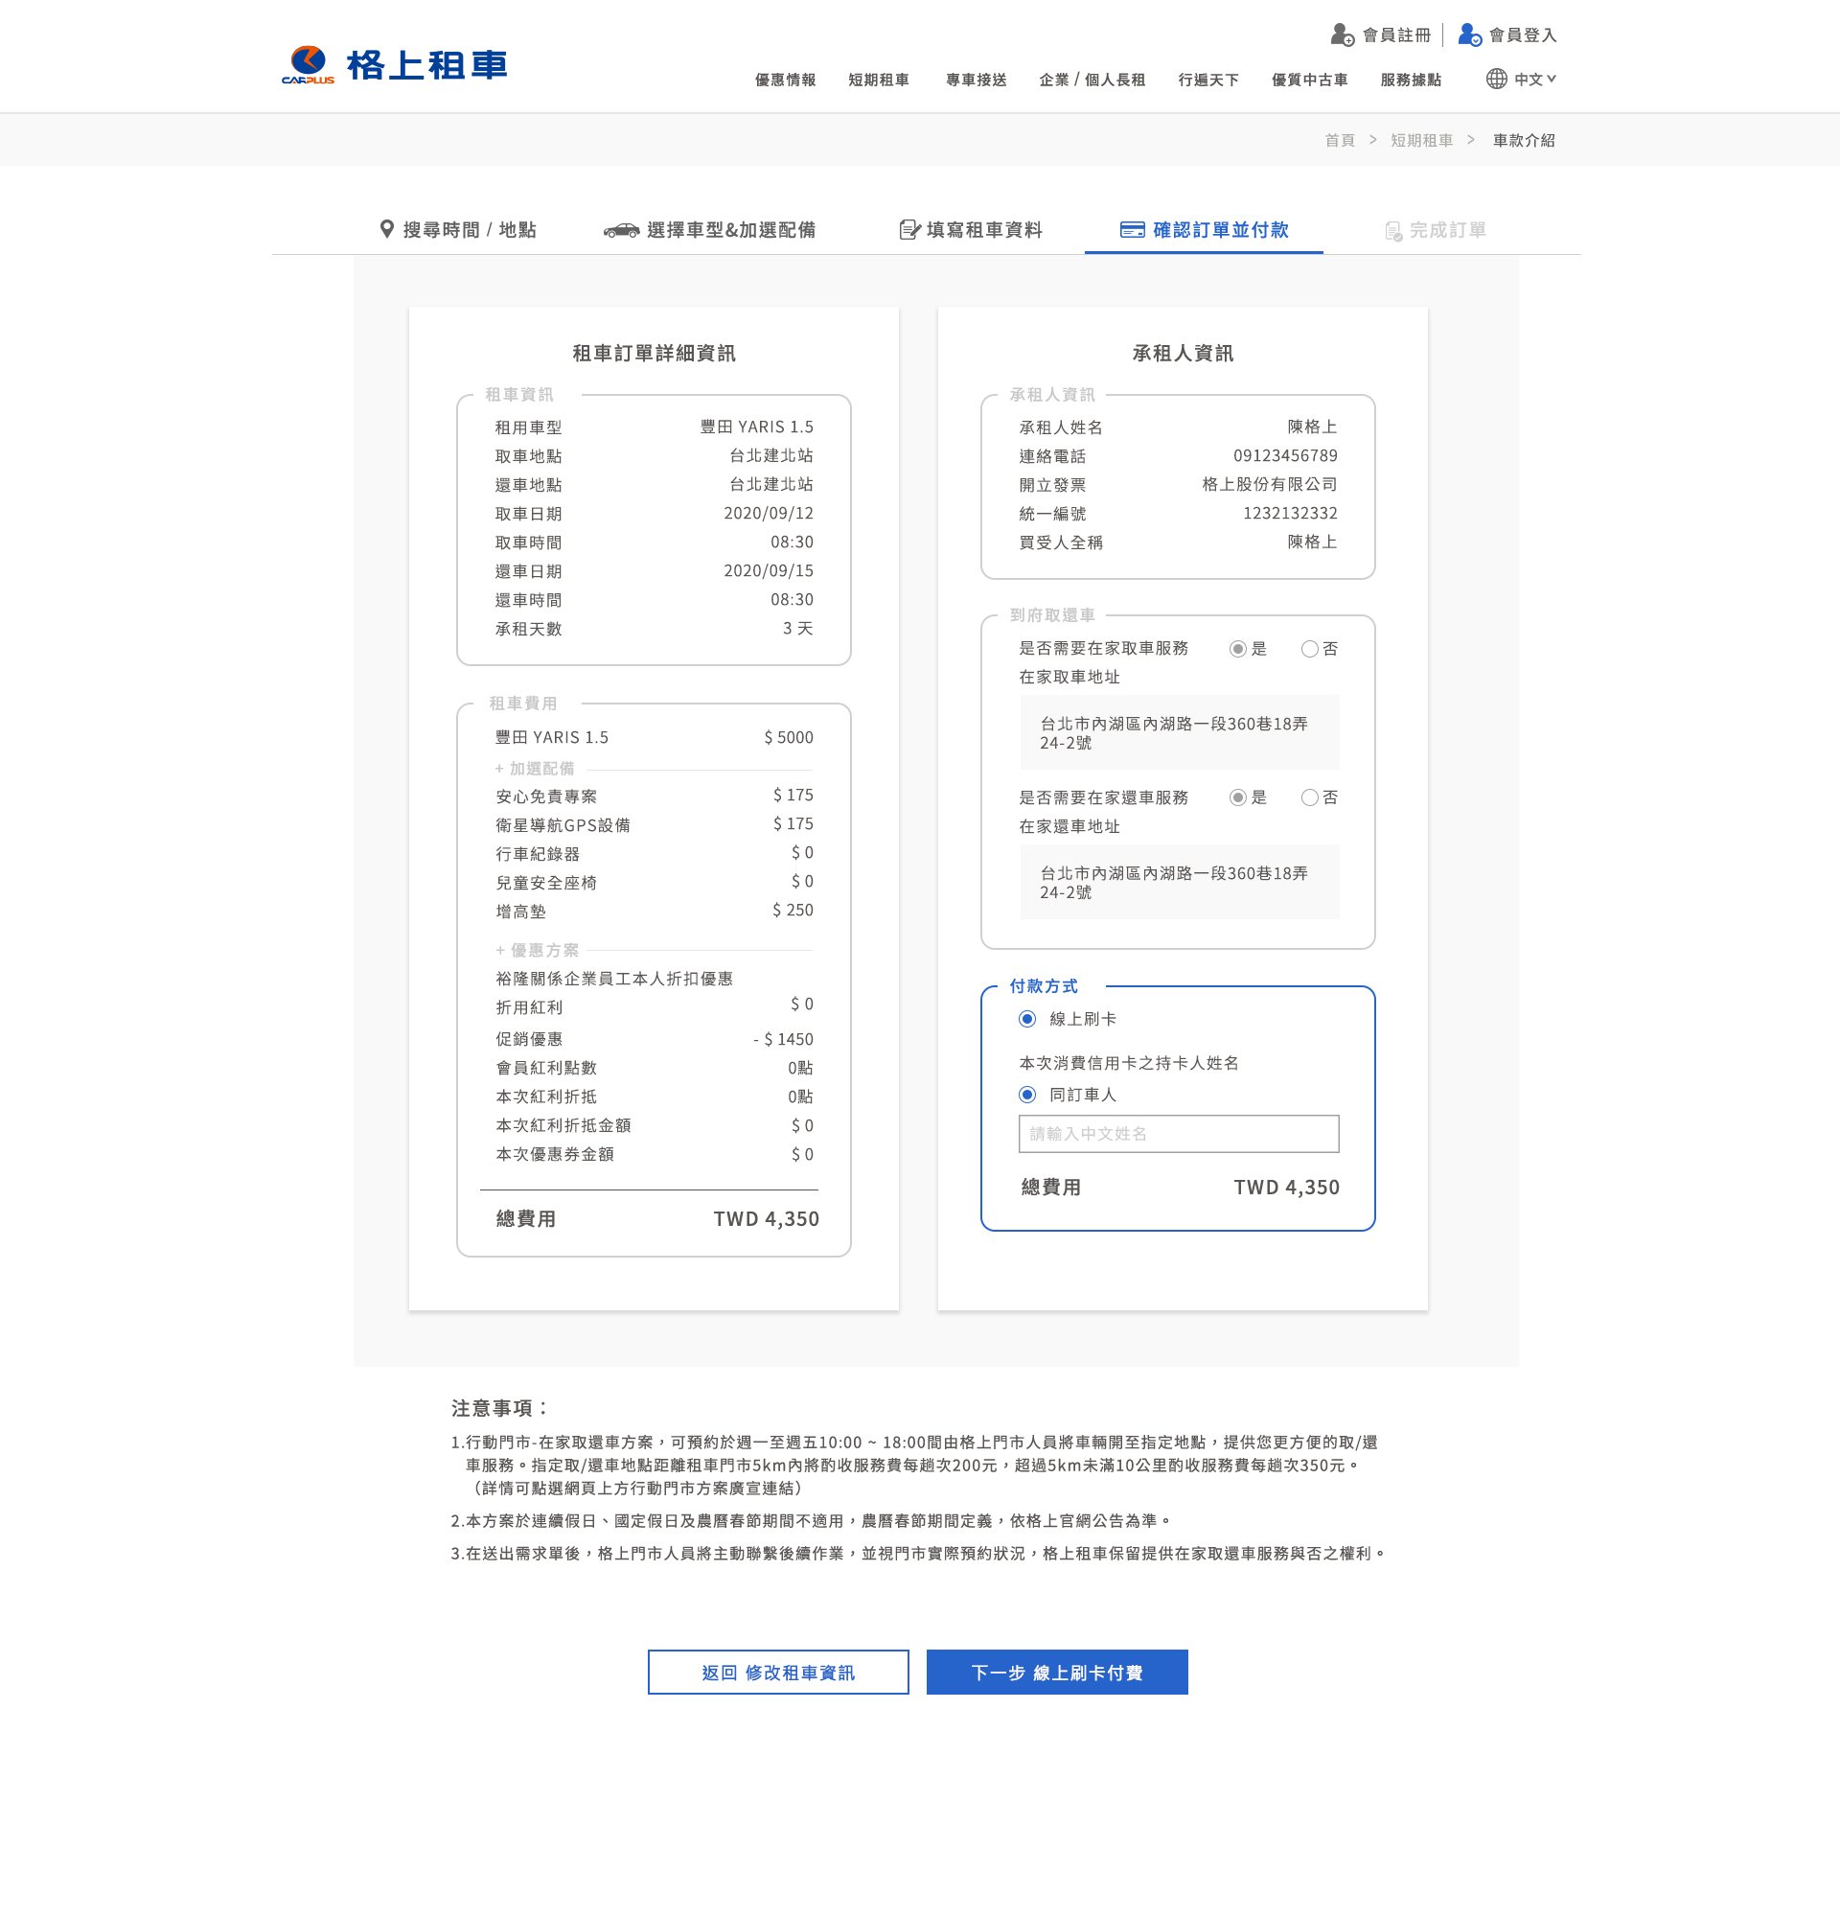Click the cardholder Chinese name input field
The width and height of the screenshot is (1840, 1917).
1179,1134
